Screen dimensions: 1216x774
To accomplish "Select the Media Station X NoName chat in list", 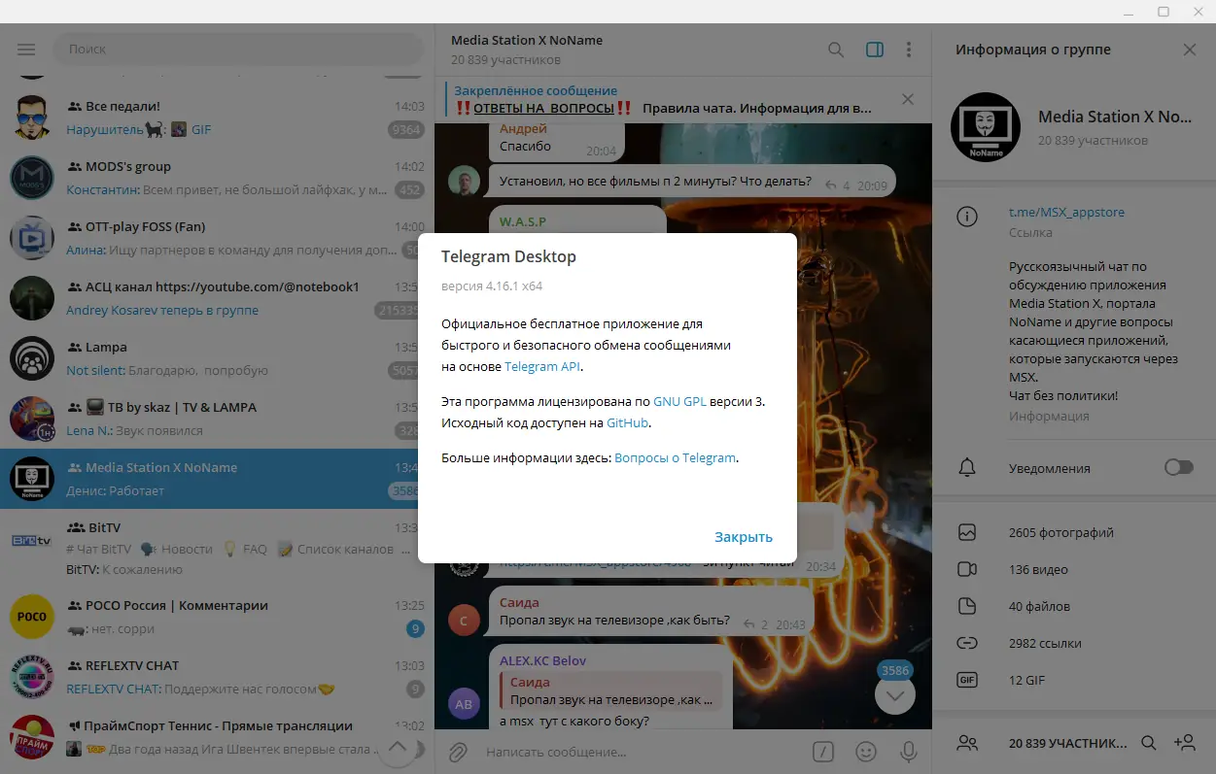I will 217,479.
